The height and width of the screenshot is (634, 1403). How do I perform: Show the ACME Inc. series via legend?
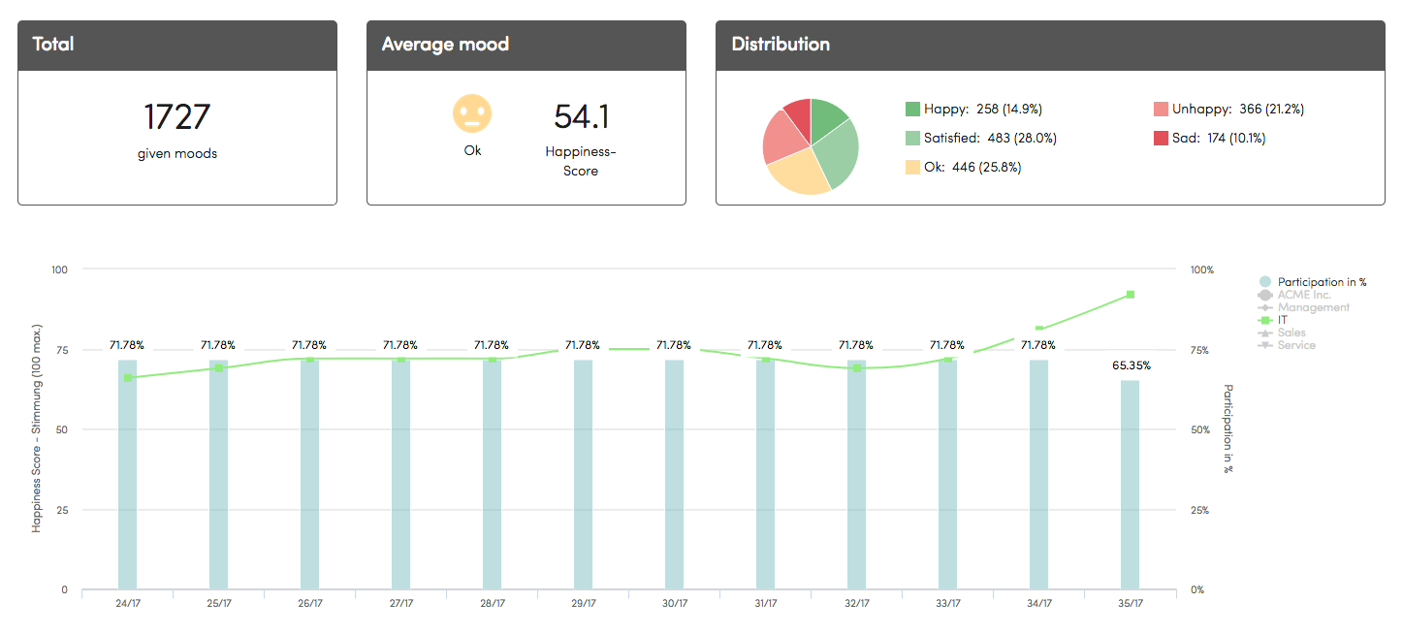[x=1293, y=295]
